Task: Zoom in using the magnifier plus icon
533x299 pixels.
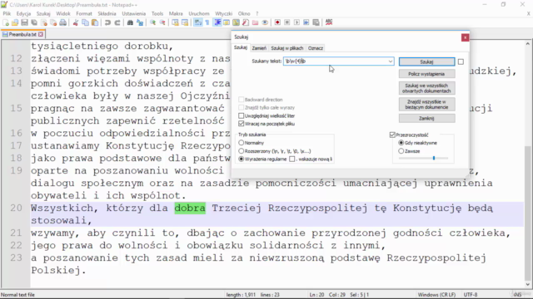Action: (152, 22)
